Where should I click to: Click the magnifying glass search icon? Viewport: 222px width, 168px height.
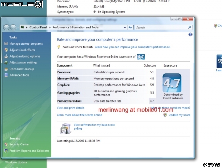pos(190,27)
